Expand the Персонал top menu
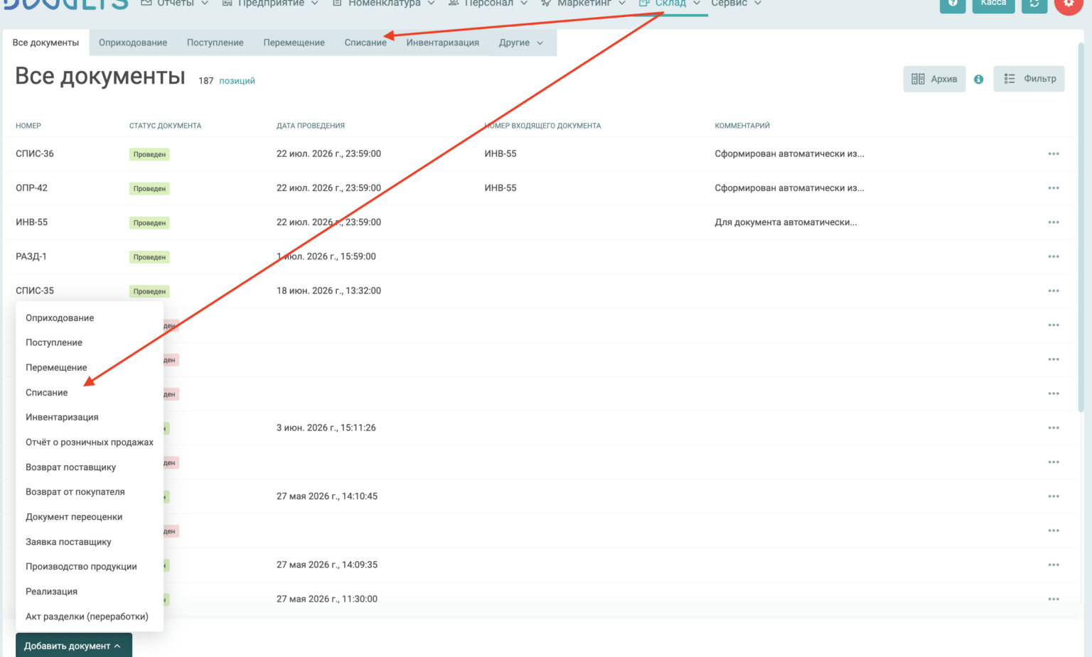Viewport: 1092px width, 657px height. 488,4
